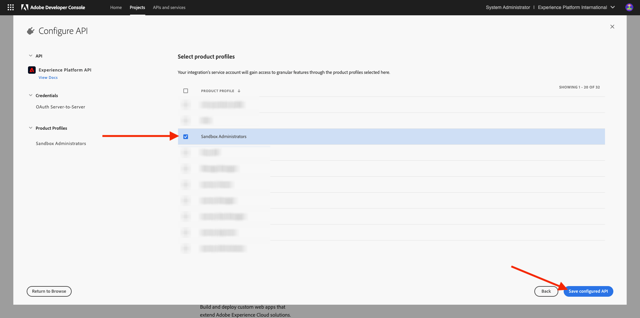The width and height of the screenshot is (640, 318).
Task: Click the Product Profile sort arrow
Action: (239, 90)
